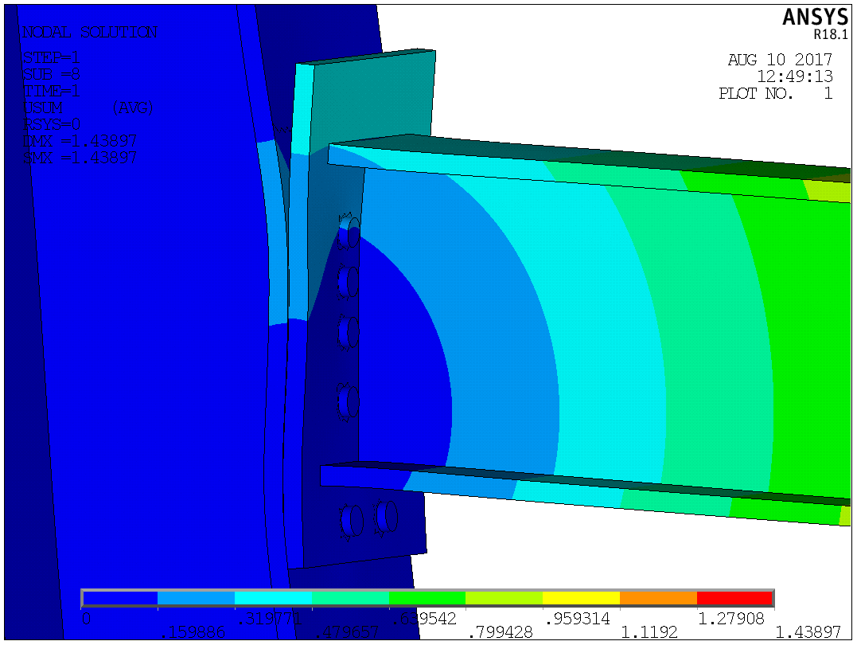Click the RSYS=0 label

(51, 124)
